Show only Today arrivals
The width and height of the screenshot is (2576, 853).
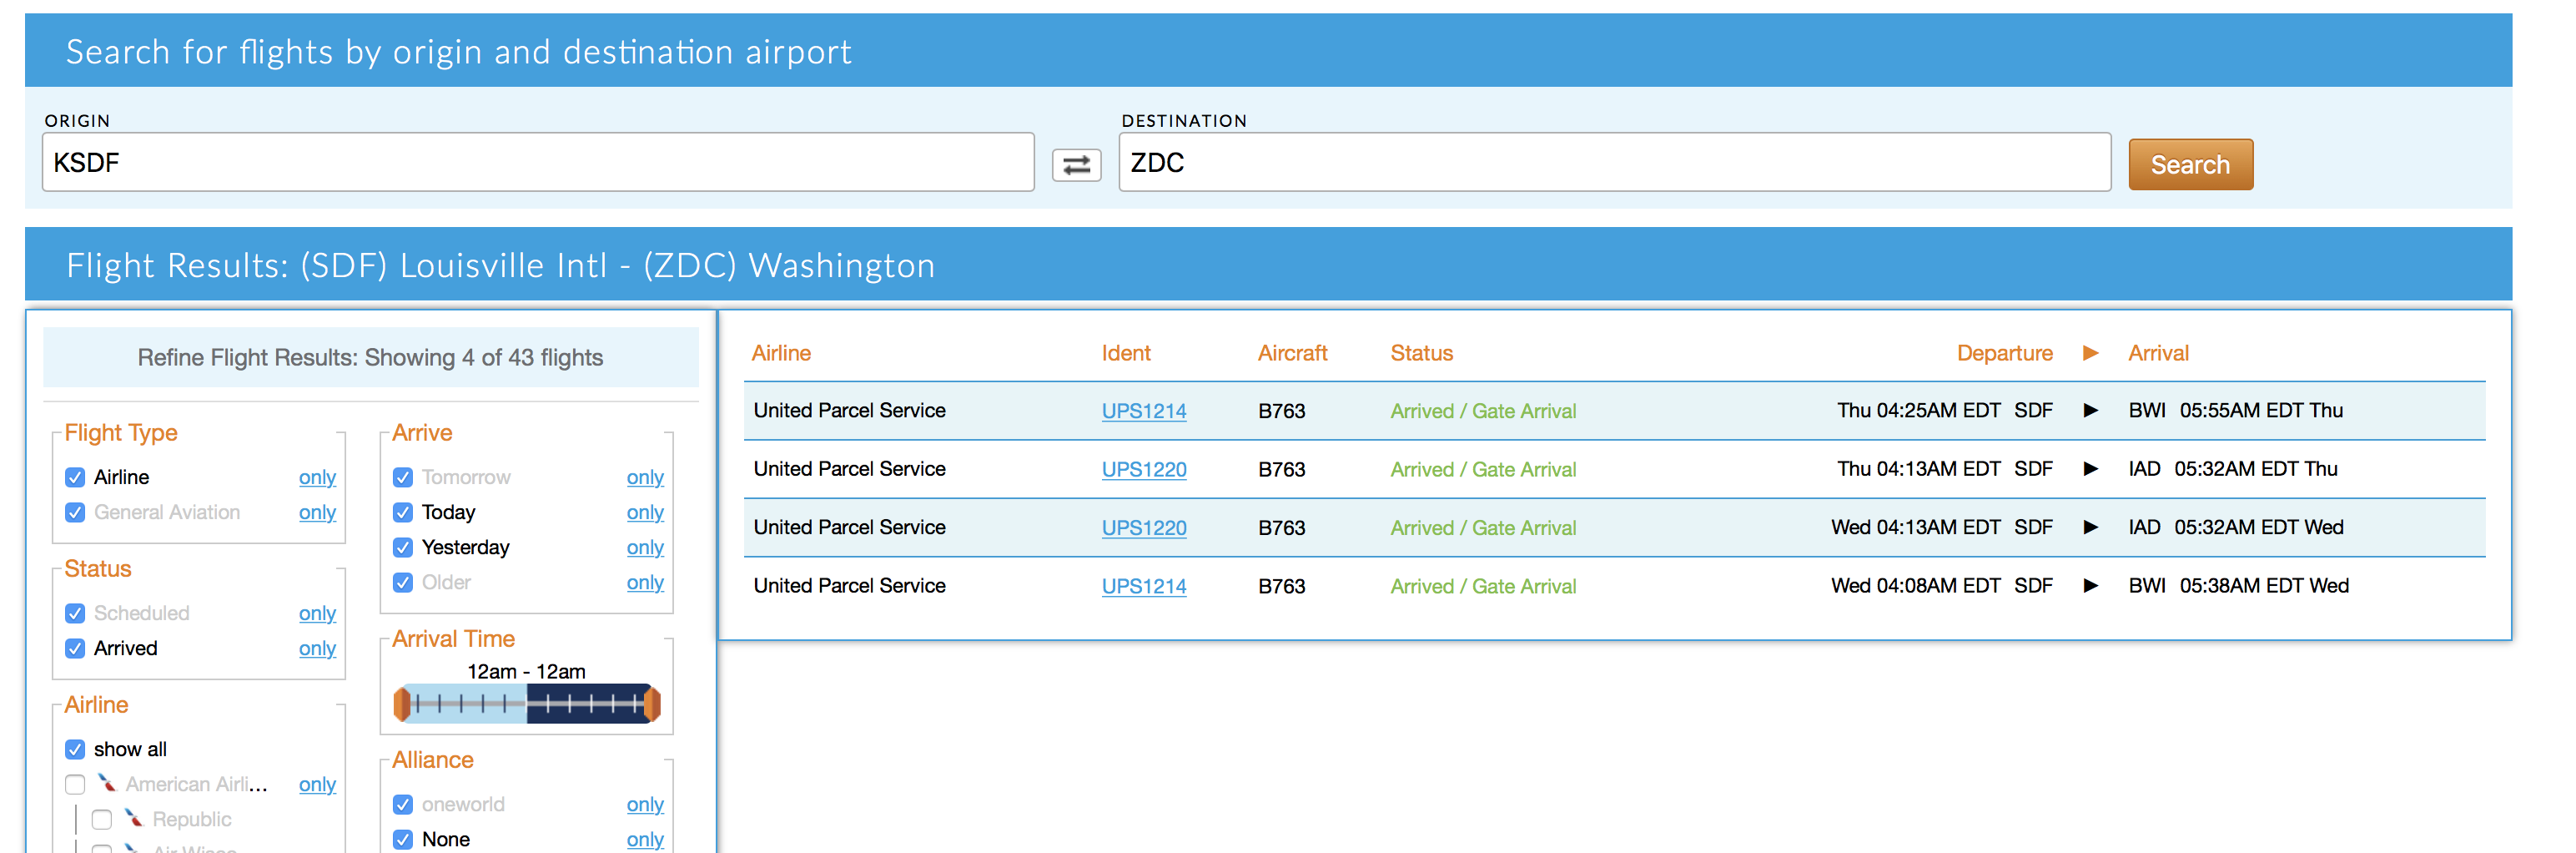click(644, 512)
